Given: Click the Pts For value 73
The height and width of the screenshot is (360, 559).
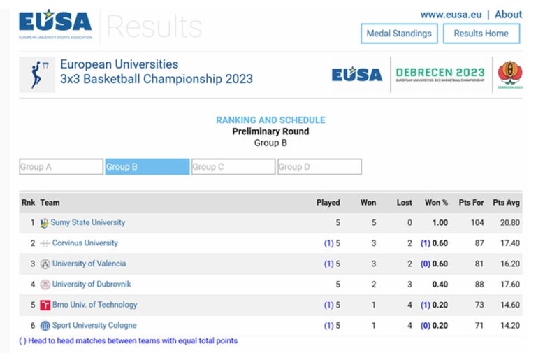Looking at the screenshot, I should (x=479, y=305).
